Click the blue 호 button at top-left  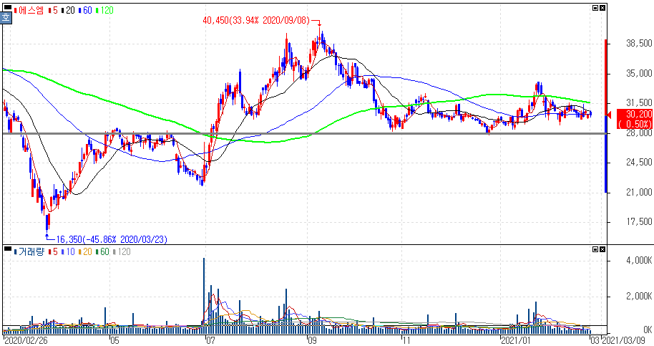[6, 17]
